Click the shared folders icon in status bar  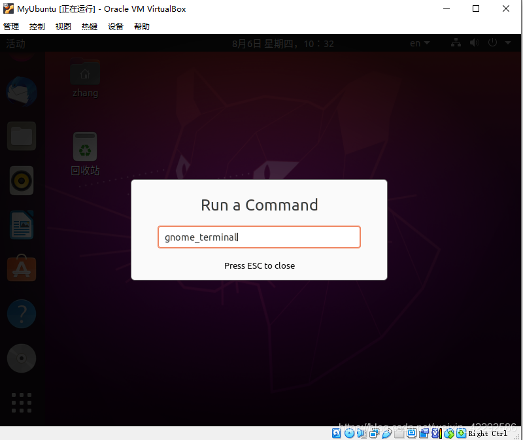coord(399,433)
